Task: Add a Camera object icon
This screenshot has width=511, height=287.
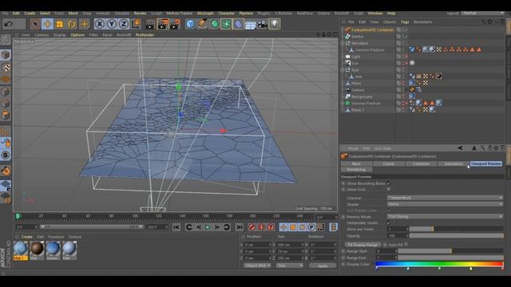Action: coord(263,24)
